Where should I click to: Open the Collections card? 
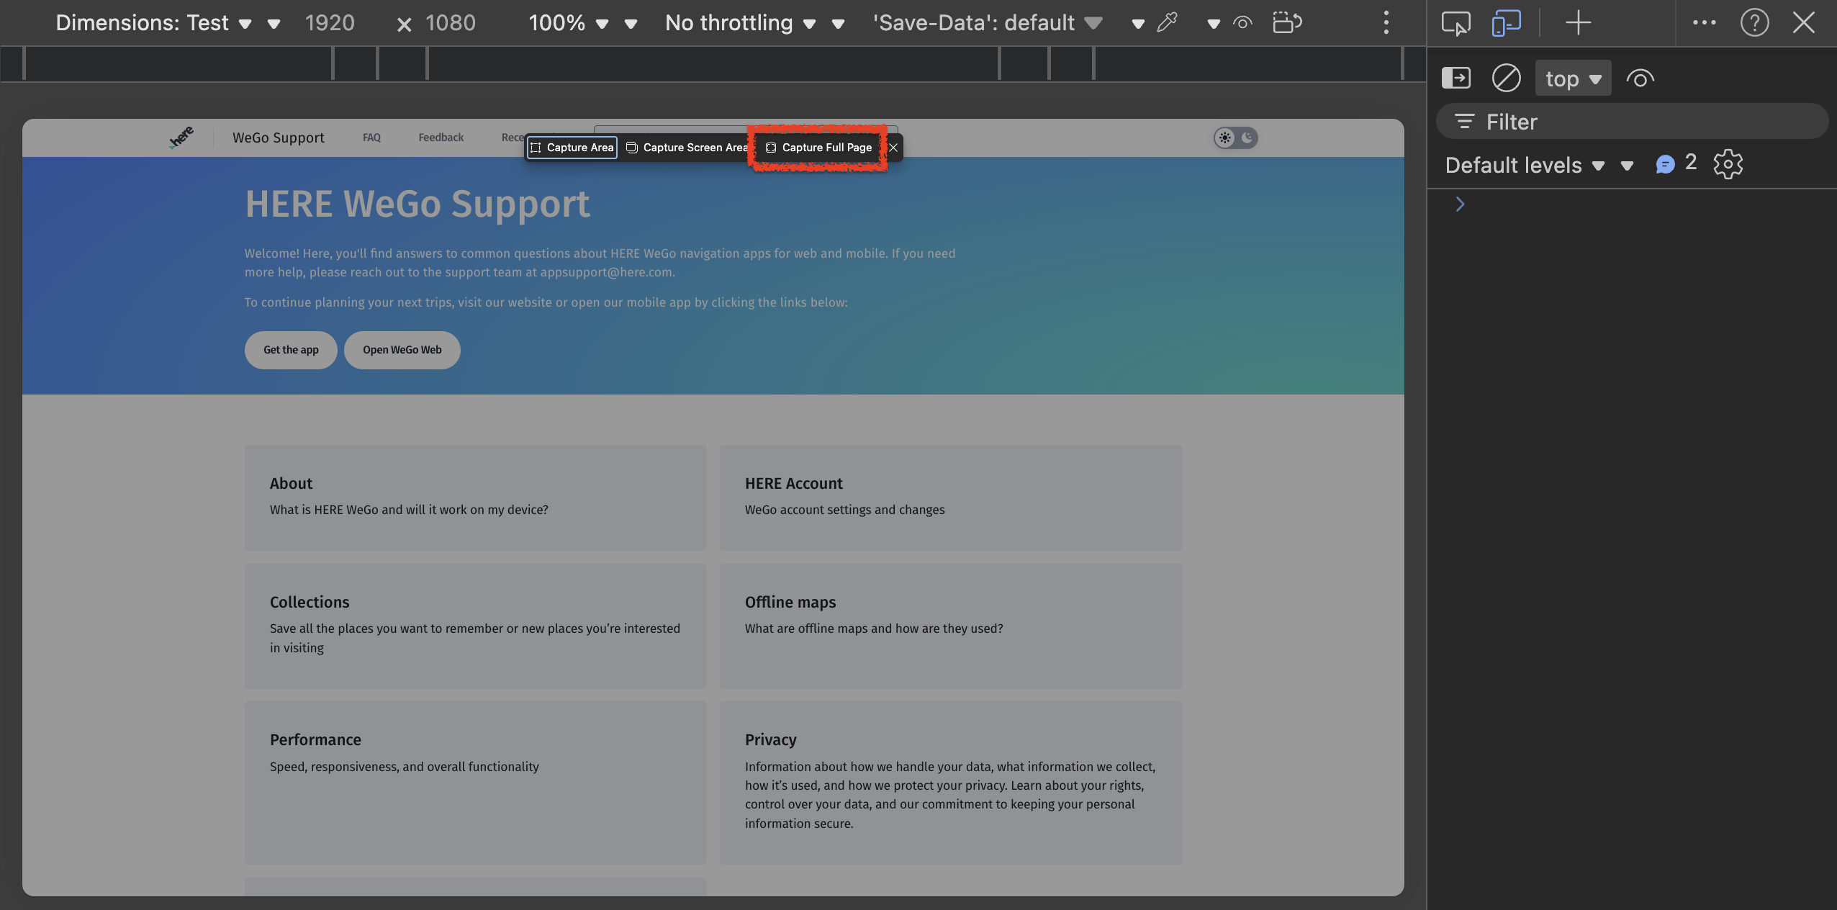point(475,626)
